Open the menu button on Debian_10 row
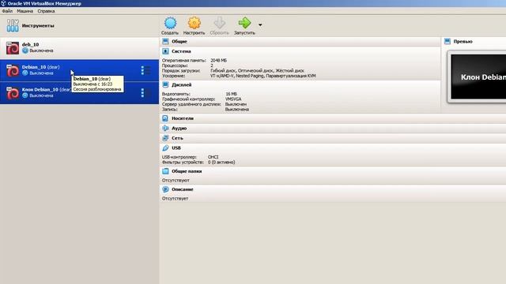 [145, 70]
